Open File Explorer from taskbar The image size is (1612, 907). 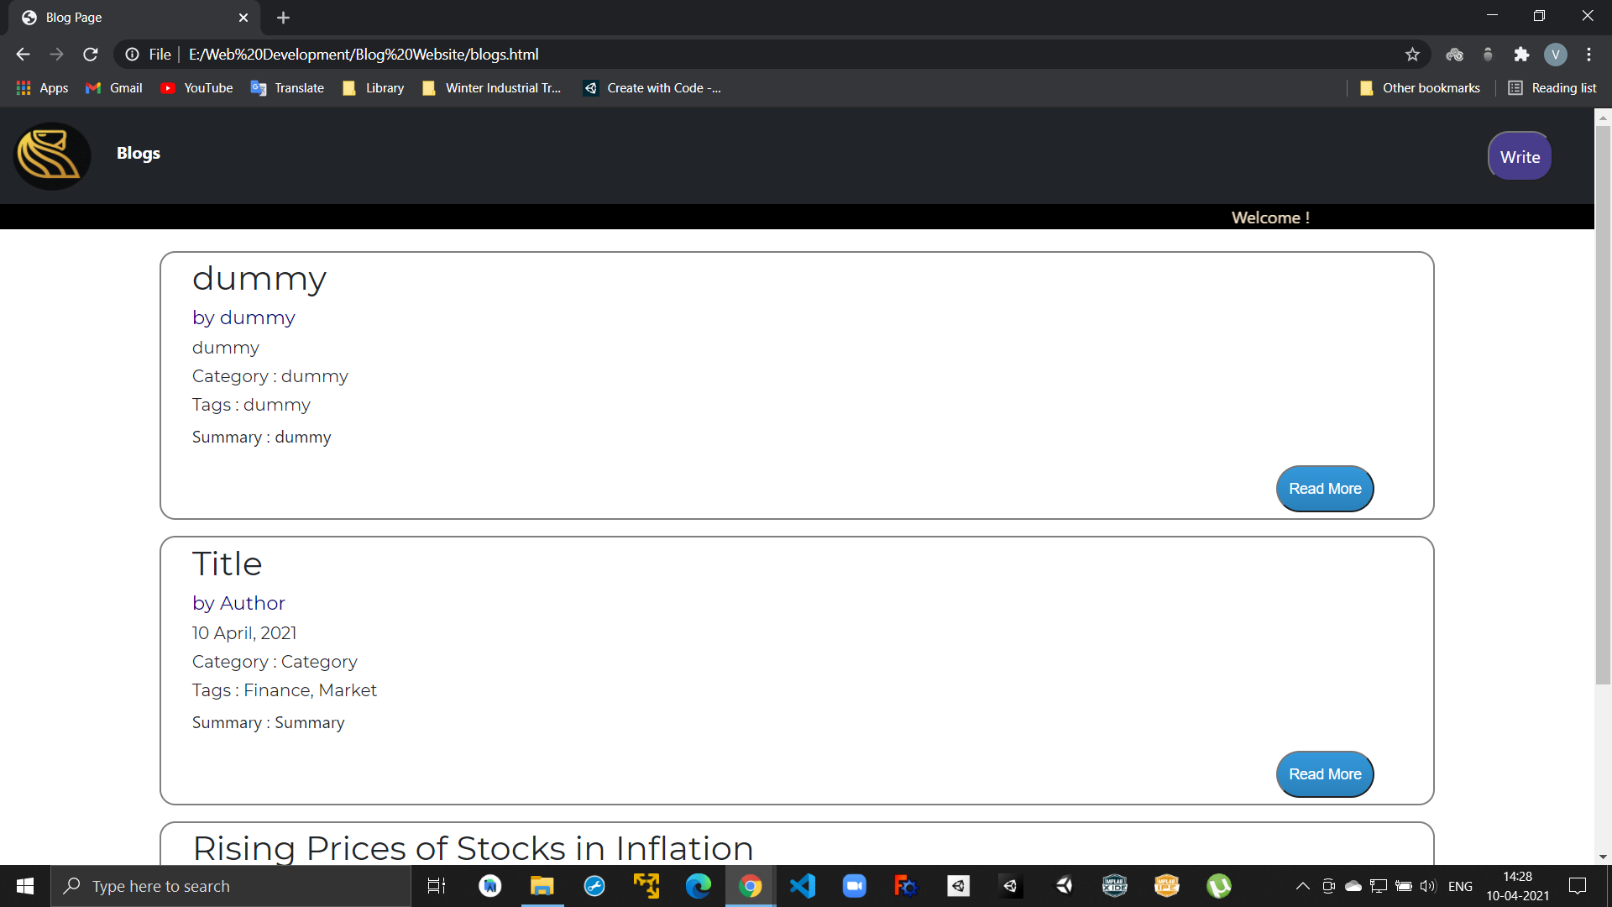(542, 886)
